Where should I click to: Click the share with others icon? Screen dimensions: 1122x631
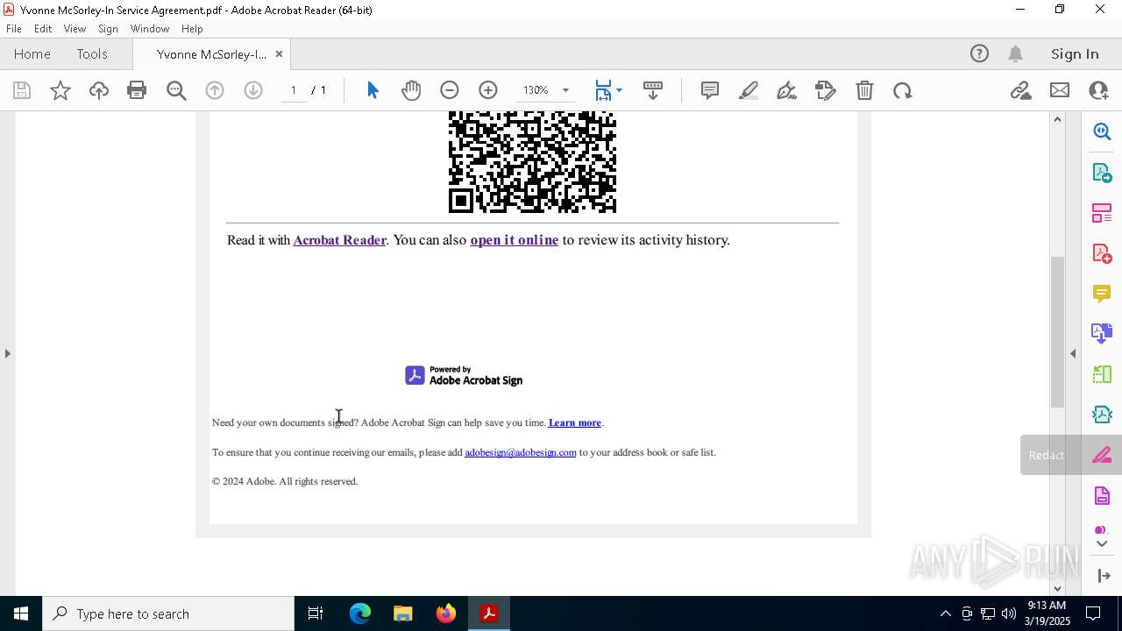pos(1098,90)
